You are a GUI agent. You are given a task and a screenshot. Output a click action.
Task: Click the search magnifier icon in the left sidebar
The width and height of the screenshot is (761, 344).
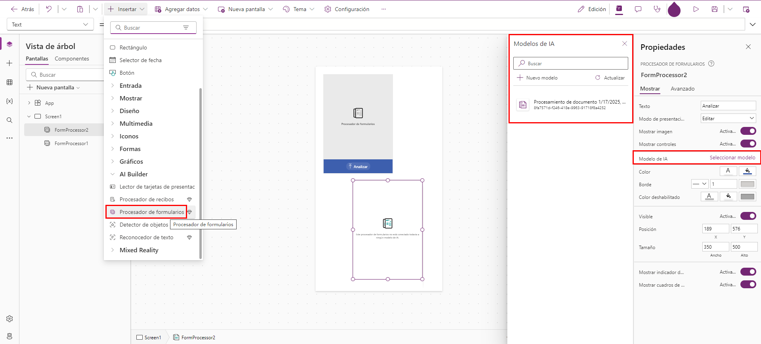tap(10, 120)
